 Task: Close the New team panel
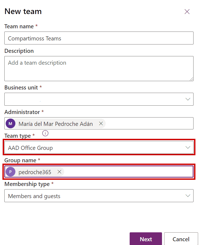[x=187, y=12]
